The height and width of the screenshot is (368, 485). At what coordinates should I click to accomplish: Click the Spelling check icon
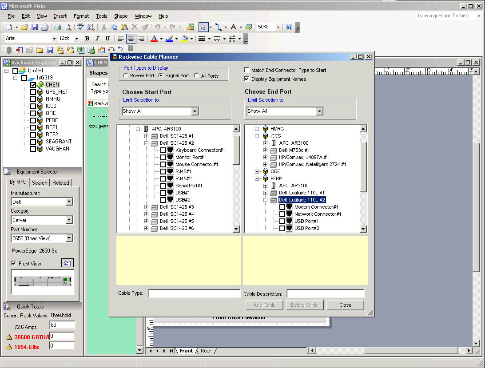(x=80, y=27)
